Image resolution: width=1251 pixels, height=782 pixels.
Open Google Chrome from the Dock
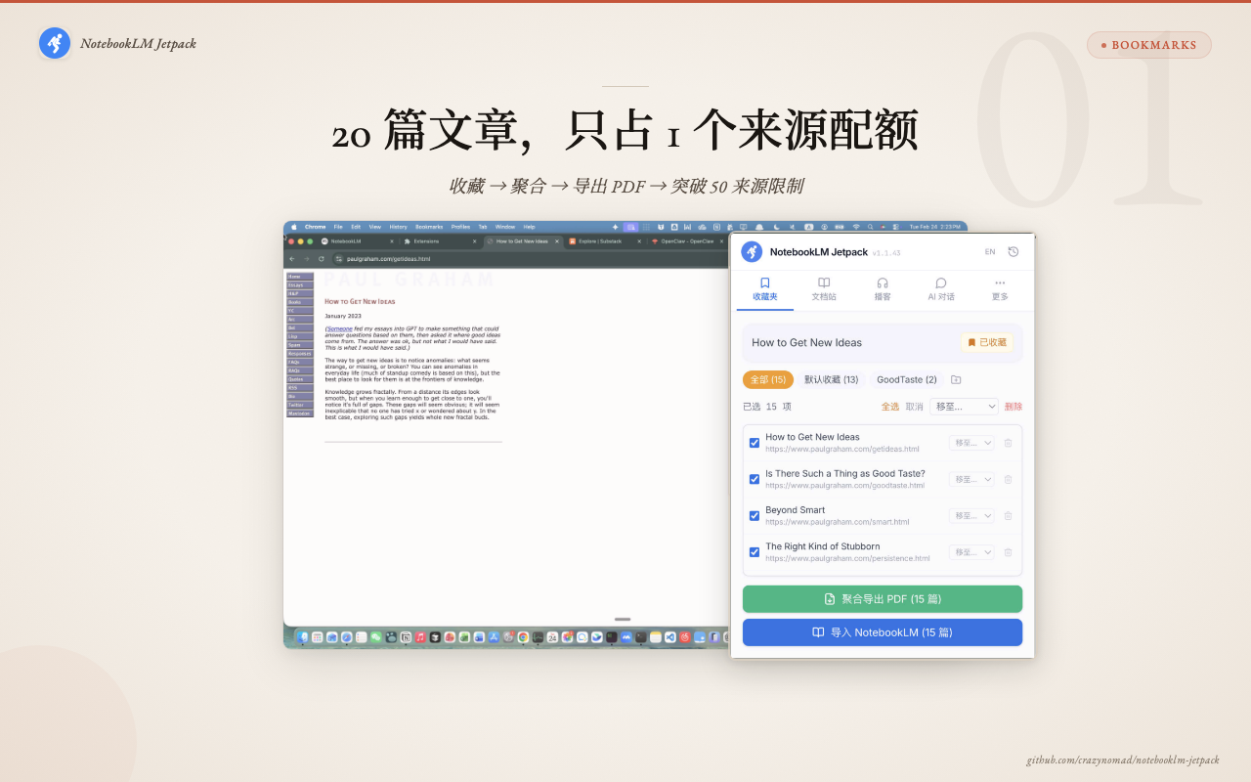tap(523, 637)
